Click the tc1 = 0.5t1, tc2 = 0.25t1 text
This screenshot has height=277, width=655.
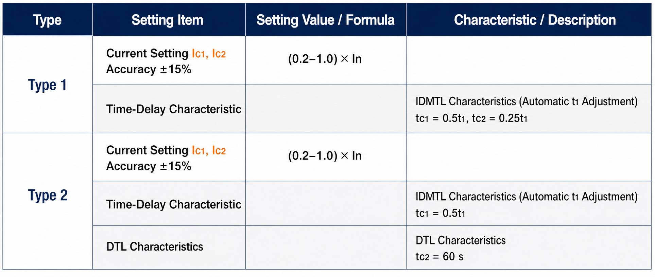[x=471, y=118]
